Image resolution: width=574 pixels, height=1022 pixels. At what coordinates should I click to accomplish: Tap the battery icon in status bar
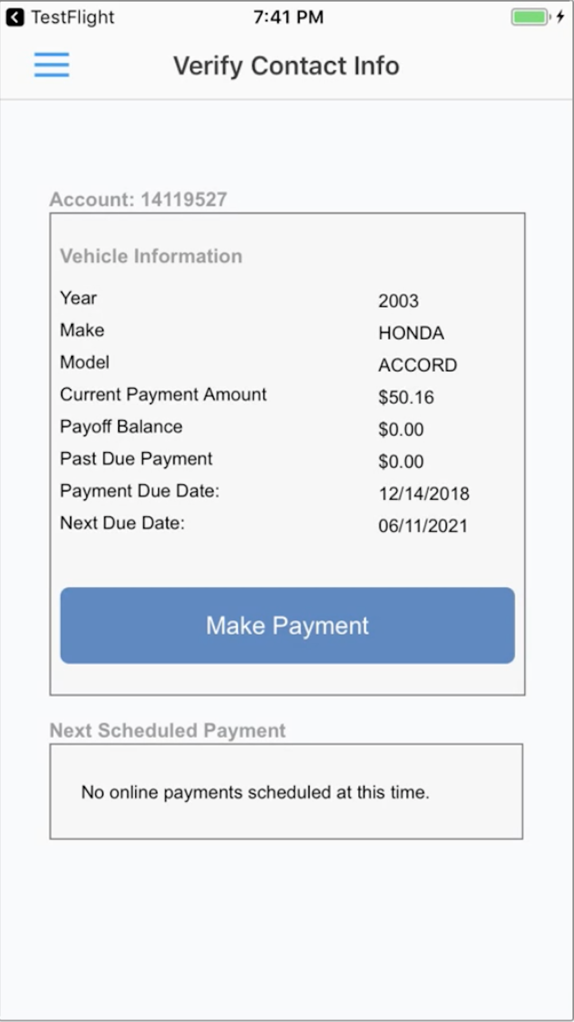pyautogui.click(x=530, y=17)
